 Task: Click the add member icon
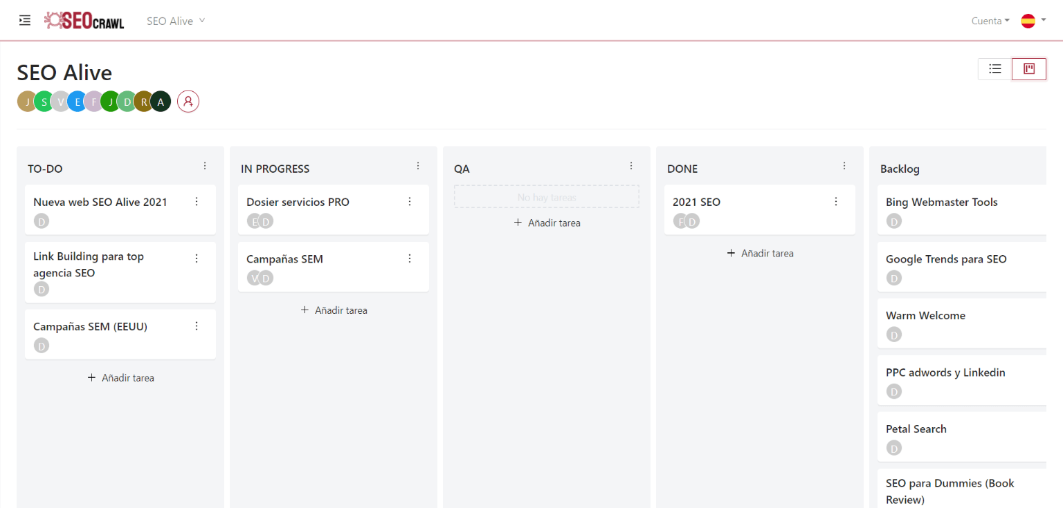point(188,102)
